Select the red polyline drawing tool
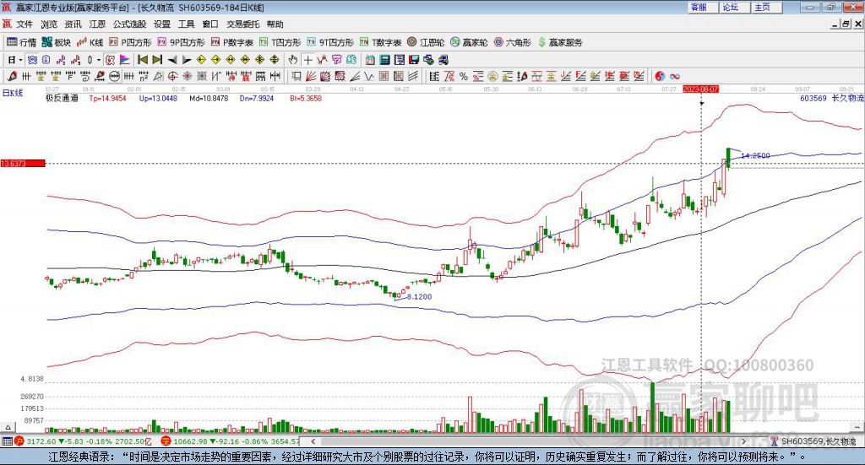The image size is (865, 465). pyautogui.click(x=322, y=60)
